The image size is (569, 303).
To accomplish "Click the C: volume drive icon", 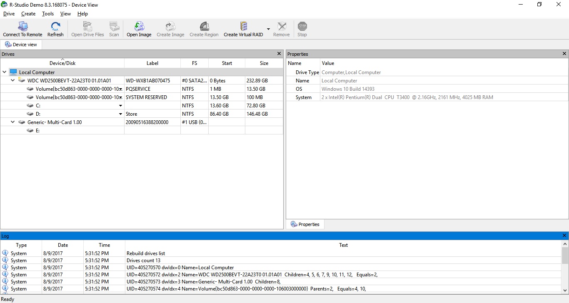I will 30,105.
